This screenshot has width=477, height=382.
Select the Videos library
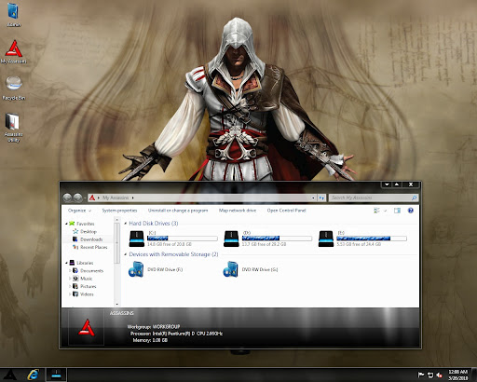coord(87,294)
